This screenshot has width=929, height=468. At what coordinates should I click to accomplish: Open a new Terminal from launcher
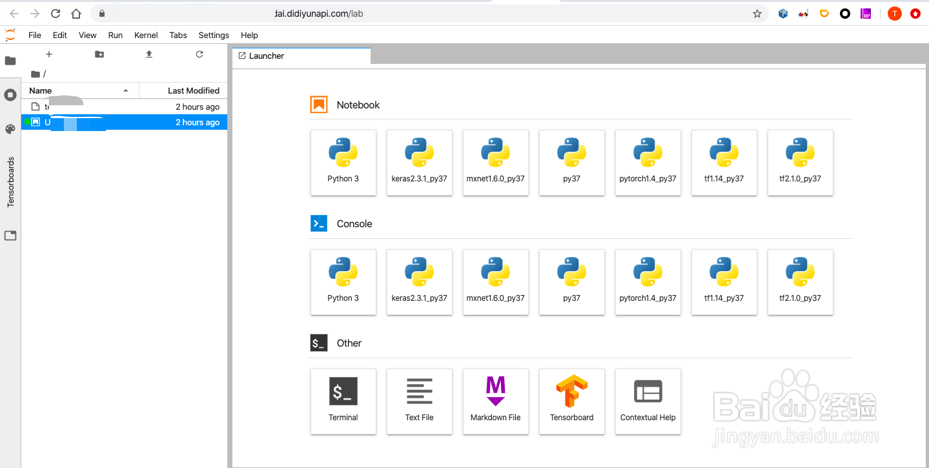coord(343,401)
